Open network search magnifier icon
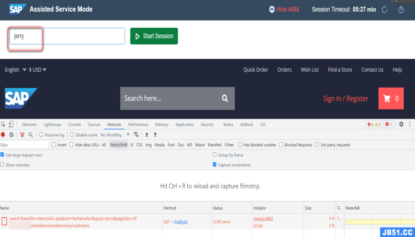Image resolution: width=415 pixels, height=237 pixels. tap(31, 134)
